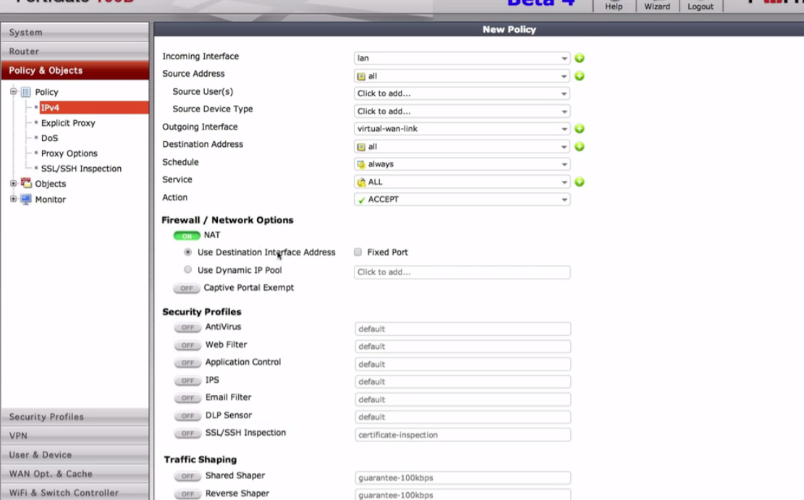
Task: Select DoS policy item
Action: 50,138
